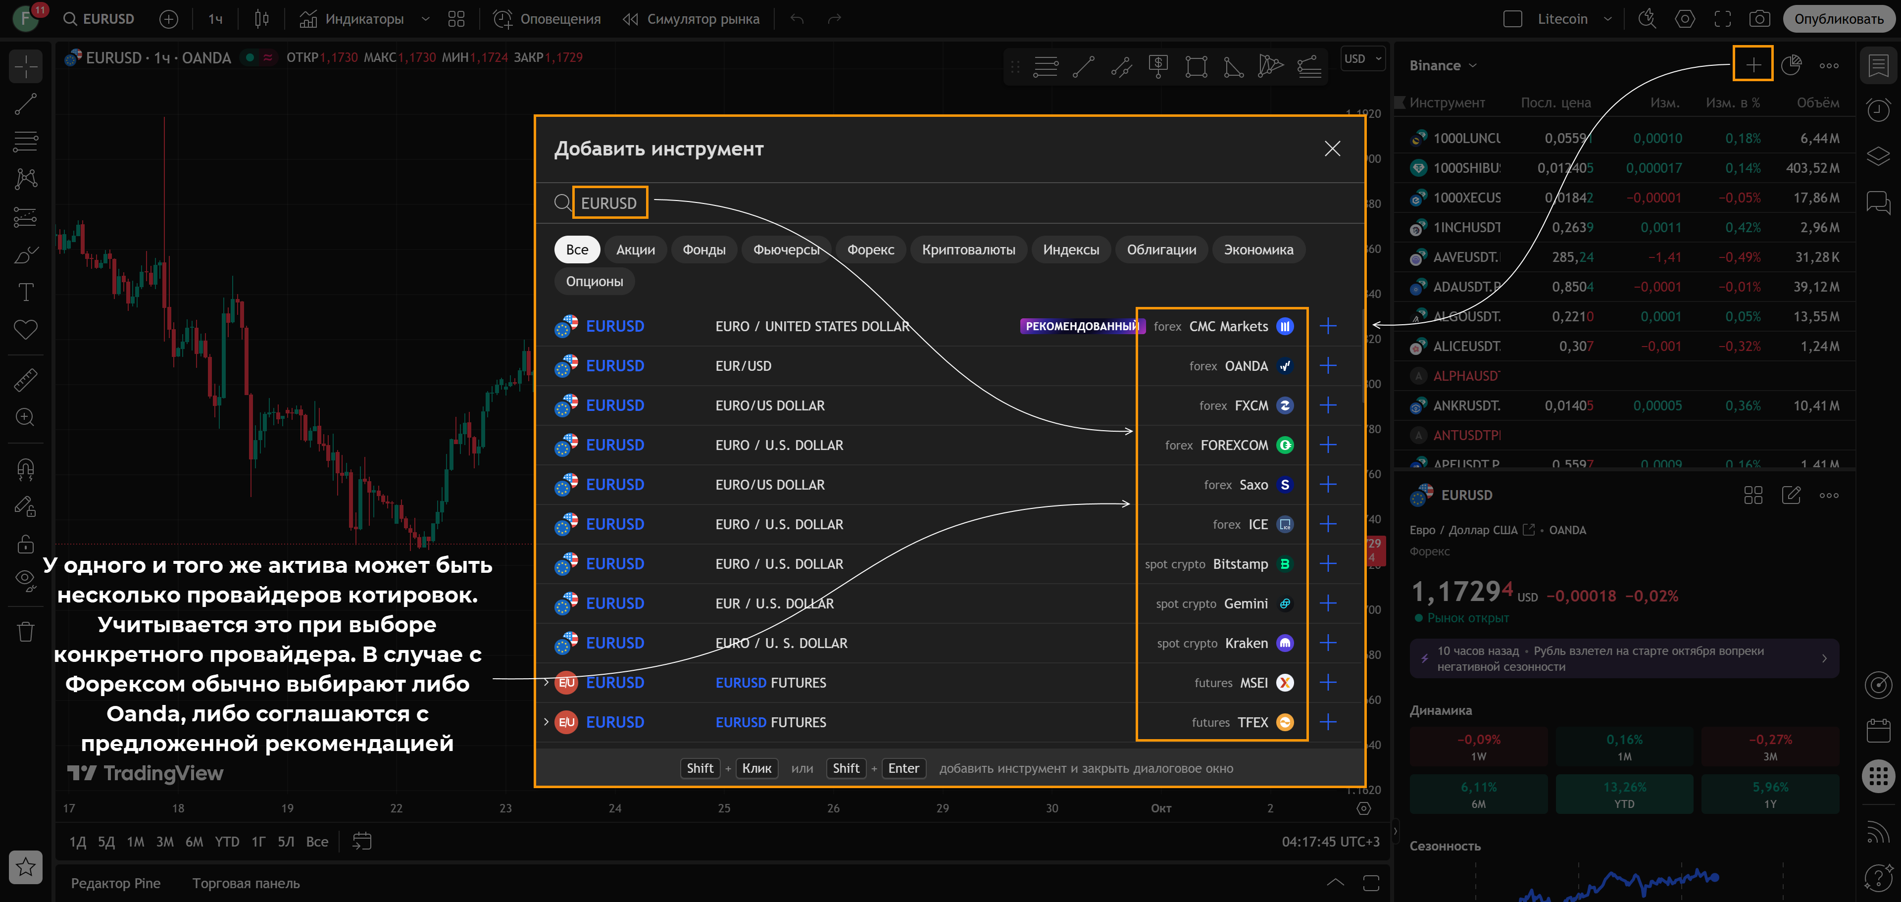The height and width of the screenshot is (902, 1901).
Task: Open the Индикаторы menu button
Action: [353, 19]
